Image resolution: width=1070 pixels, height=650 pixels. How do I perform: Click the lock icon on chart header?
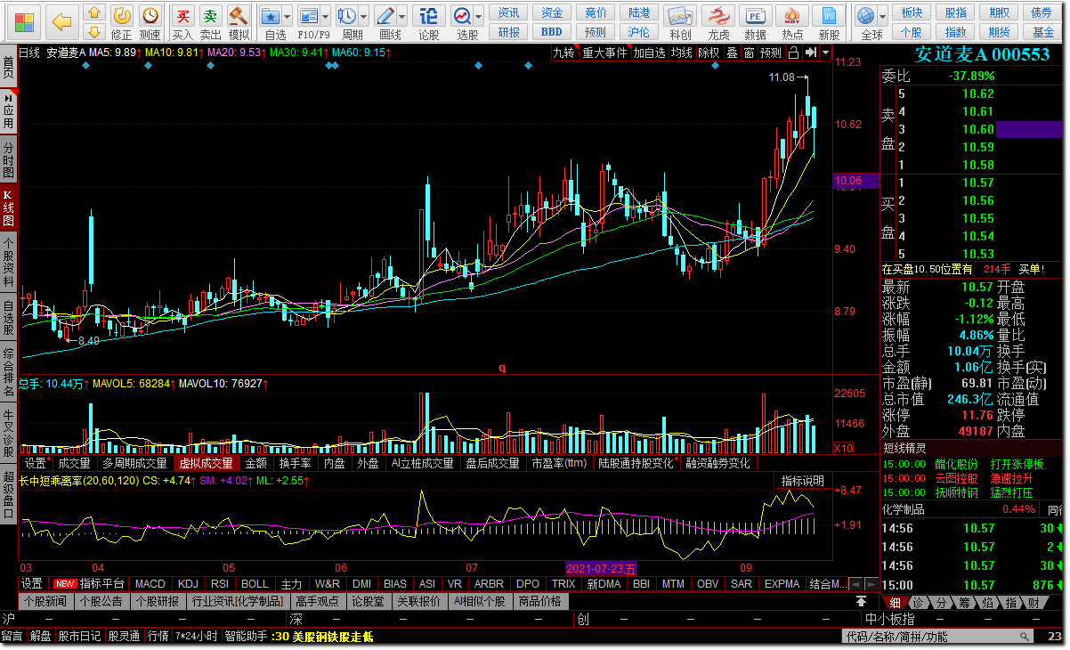(x=794, y=53)
